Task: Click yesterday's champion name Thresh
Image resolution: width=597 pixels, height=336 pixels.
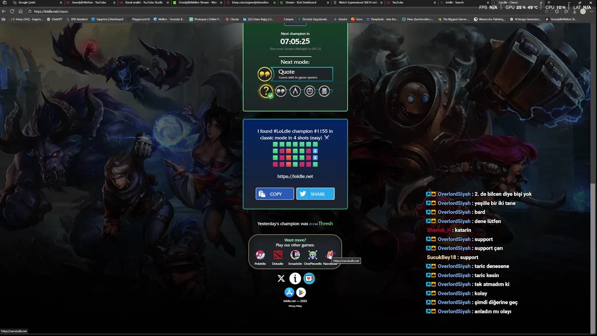Action: tap(326, 224)
